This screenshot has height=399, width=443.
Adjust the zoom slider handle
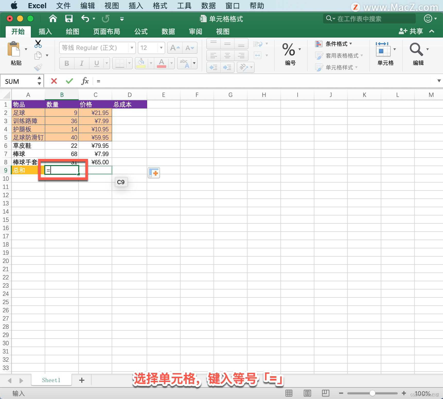[x=372, y=393]
